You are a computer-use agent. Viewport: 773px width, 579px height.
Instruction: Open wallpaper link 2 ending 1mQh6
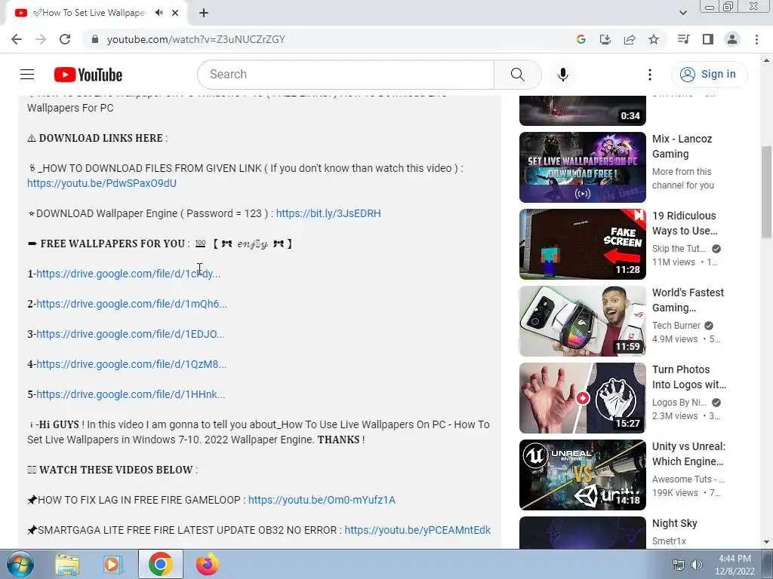tap(131, 304)
